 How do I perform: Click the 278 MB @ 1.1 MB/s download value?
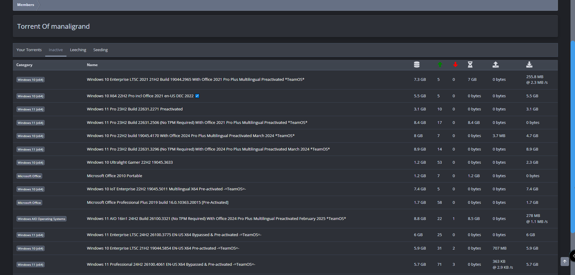click(537, 219)
